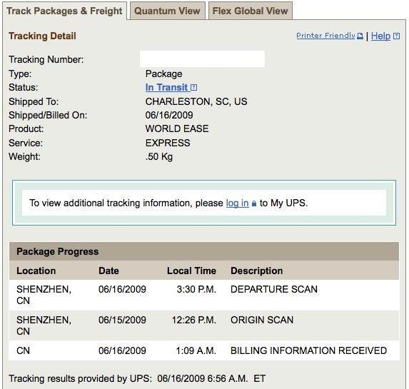Click the help question-mark icon next to Help
This screenshot has height=389, width=409.
coord(396,36)
